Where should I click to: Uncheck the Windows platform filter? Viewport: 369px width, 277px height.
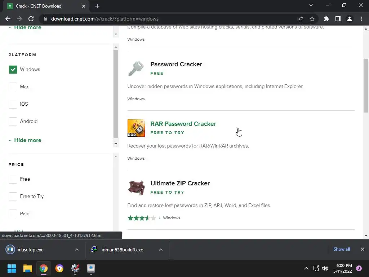coord(13,70)
